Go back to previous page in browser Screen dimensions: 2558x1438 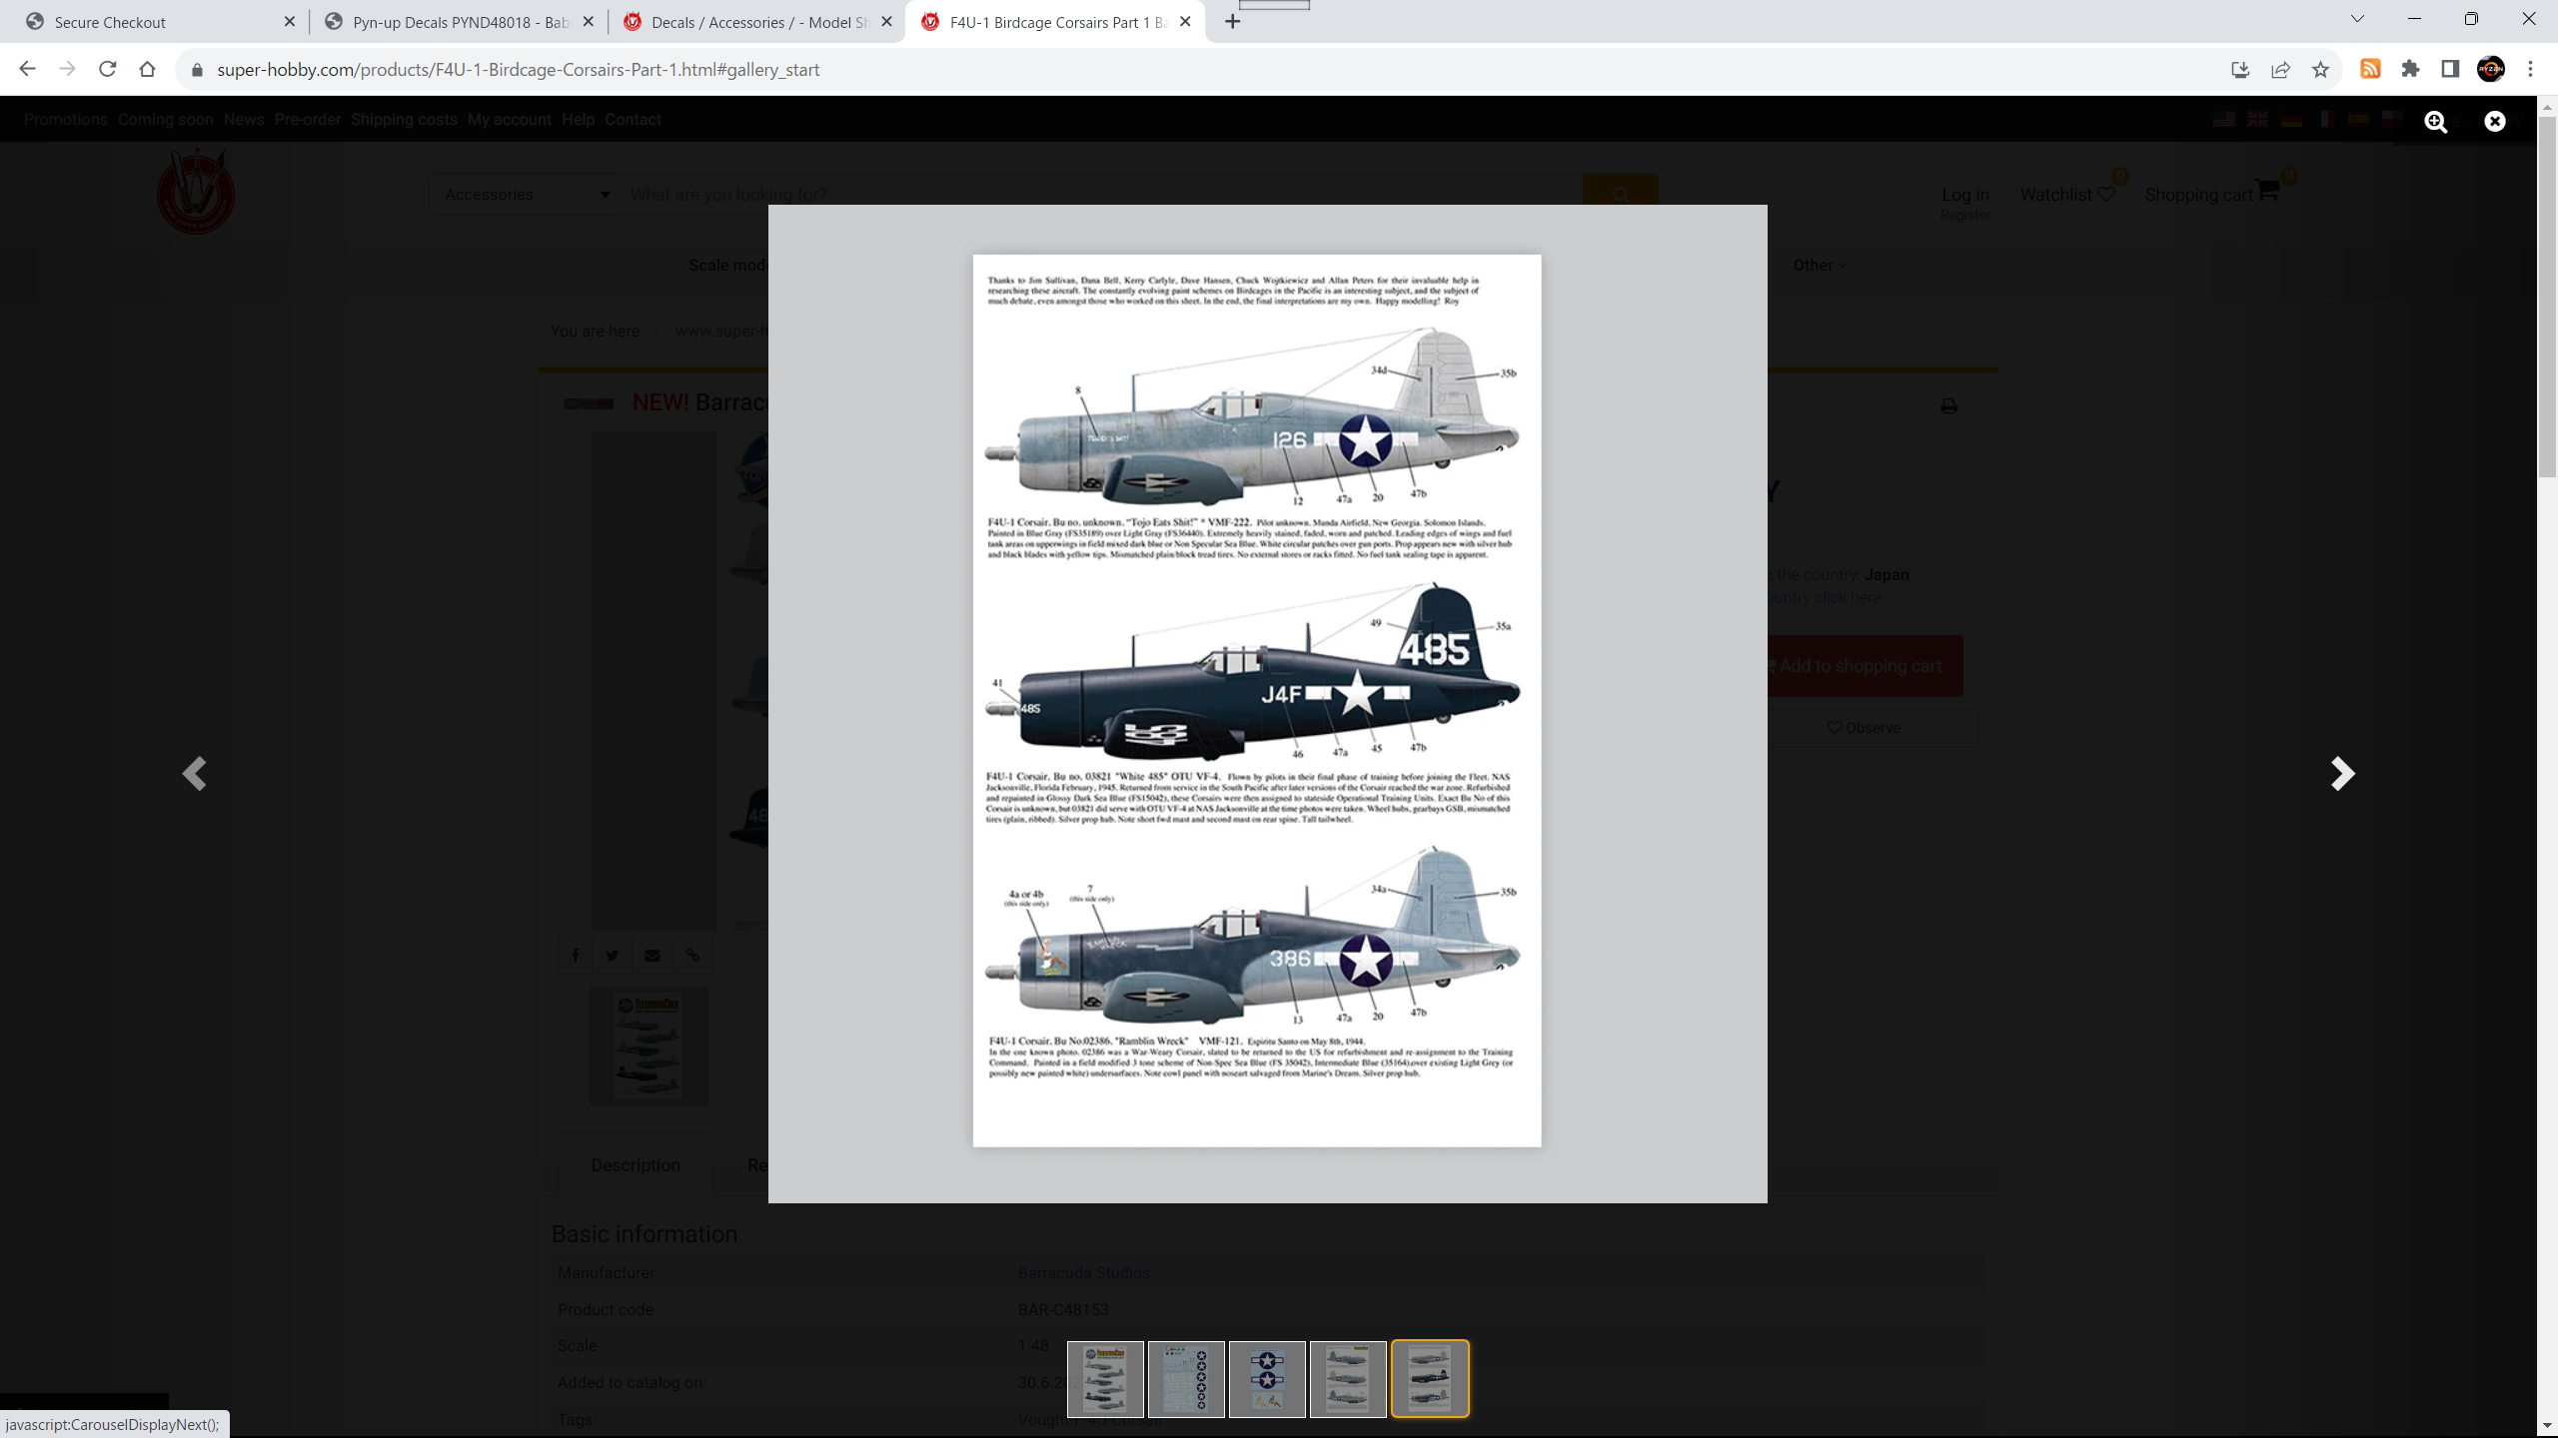click(x=27, y=69)
